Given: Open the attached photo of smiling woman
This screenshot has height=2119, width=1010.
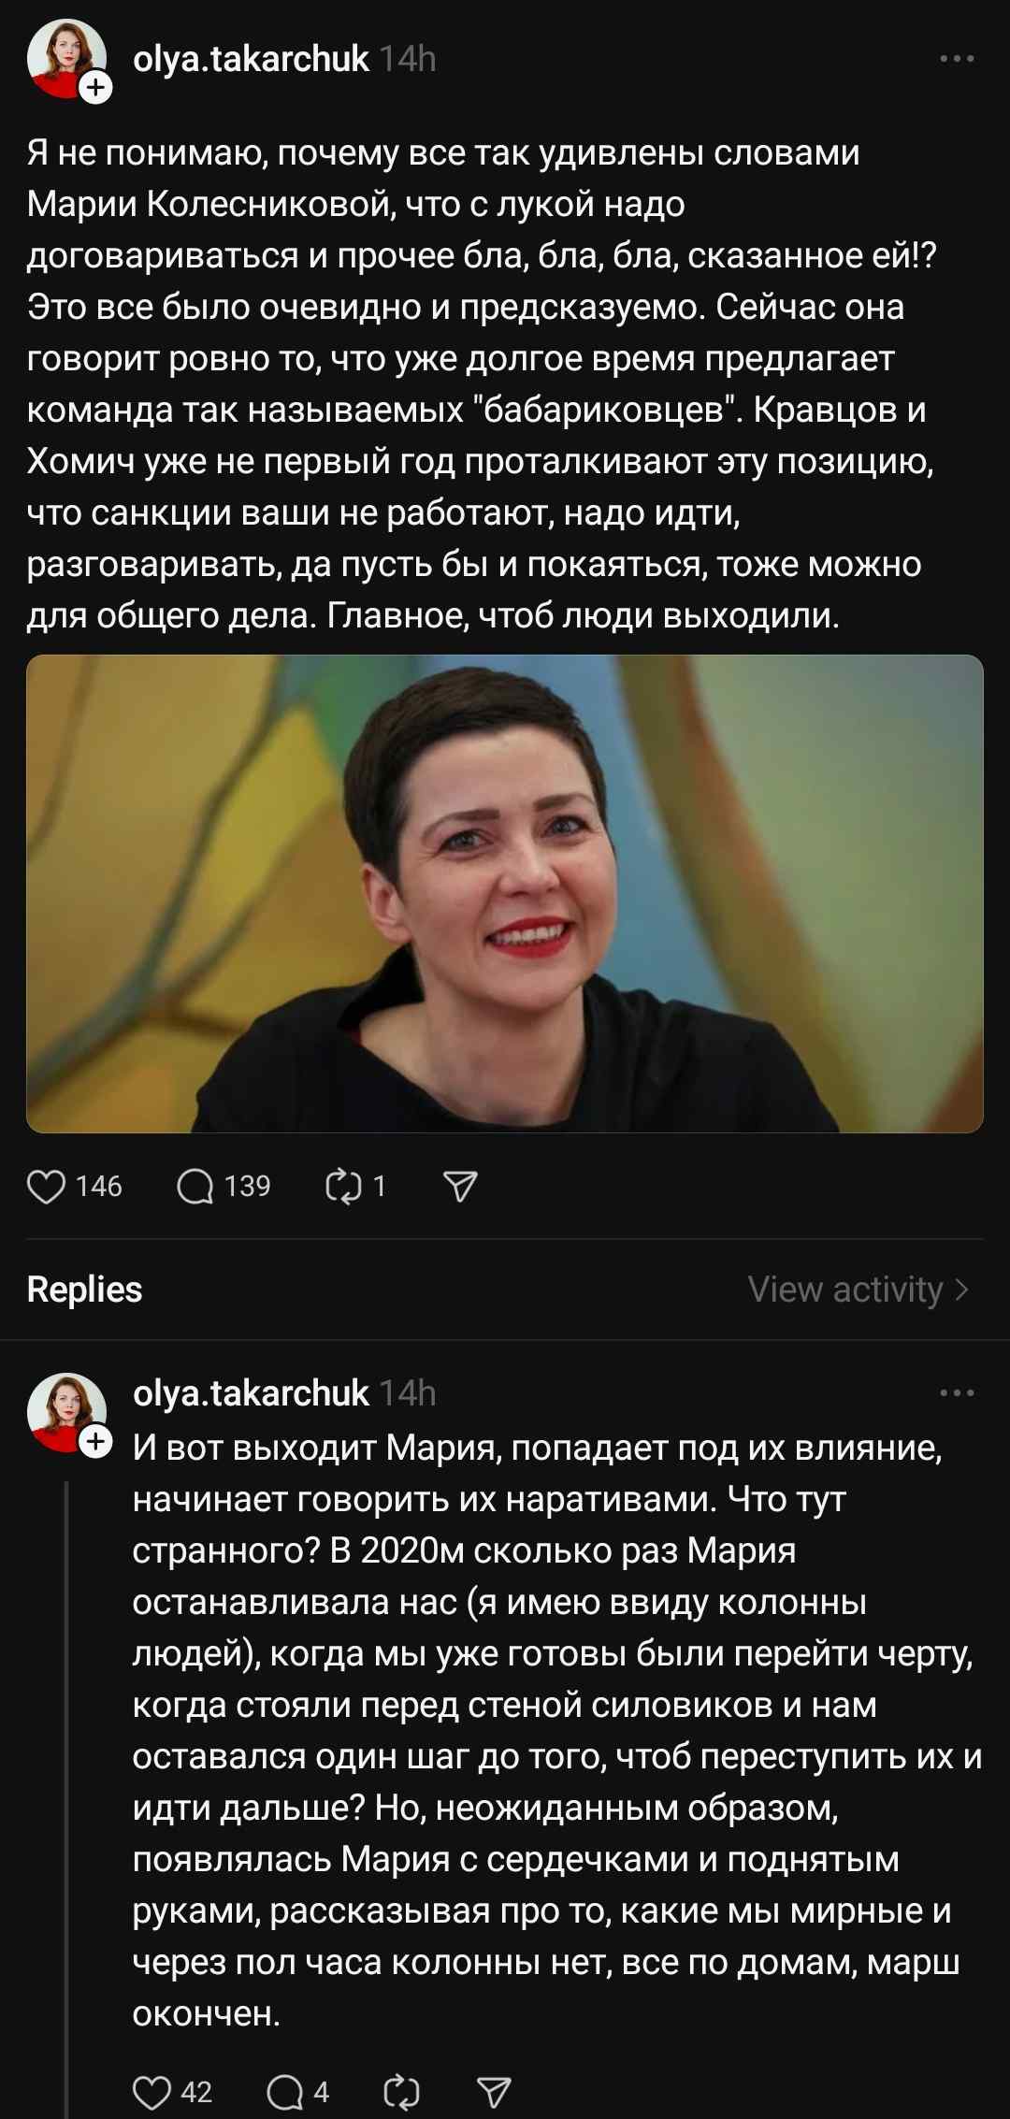Looking at the screenshot, I should (x=505, y=893).
